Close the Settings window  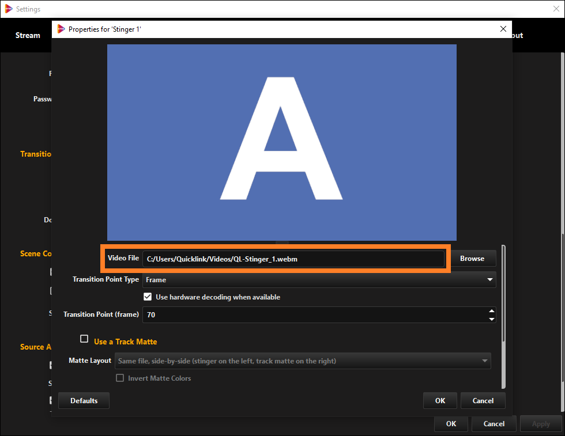[555, 9]
